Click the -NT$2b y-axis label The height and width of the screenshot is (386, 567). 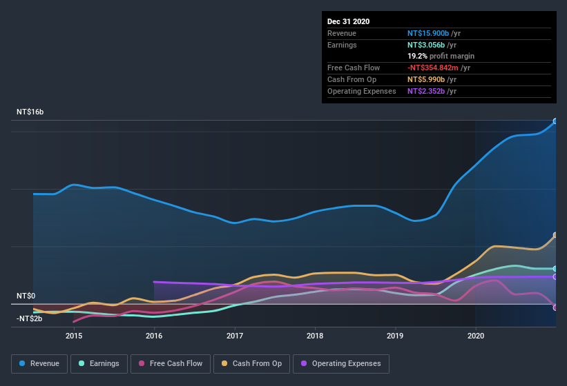point(29,318)
